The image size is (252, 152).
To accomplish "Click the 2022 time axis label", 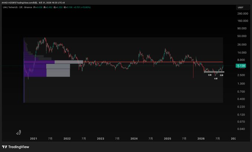I will [x=67, y=139].
